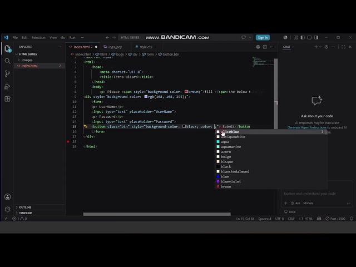Click the globe preview icon in editor toolbar
Screen dimensions: 356x267
pyautogui.click(x=258, y=47)
